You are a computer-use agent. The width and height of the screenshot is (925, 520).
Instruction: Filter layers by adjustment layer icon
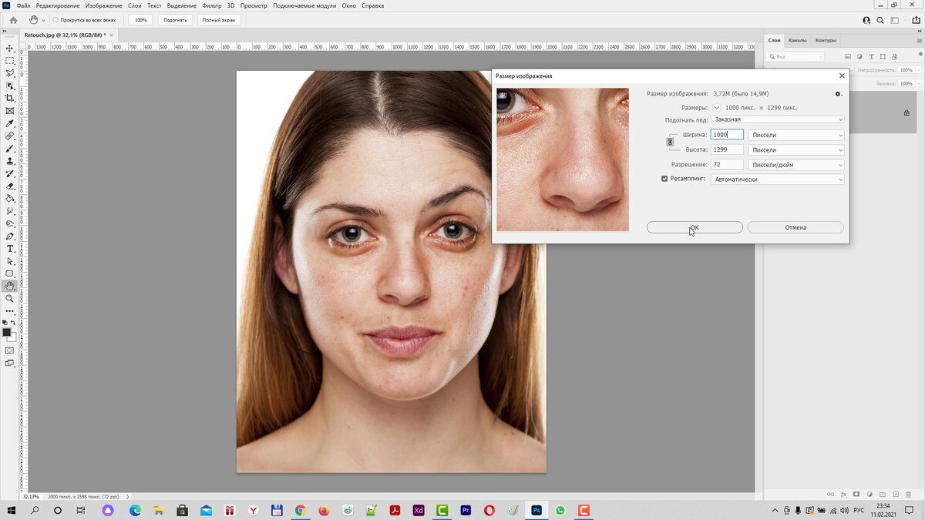(x=859, y=57)
